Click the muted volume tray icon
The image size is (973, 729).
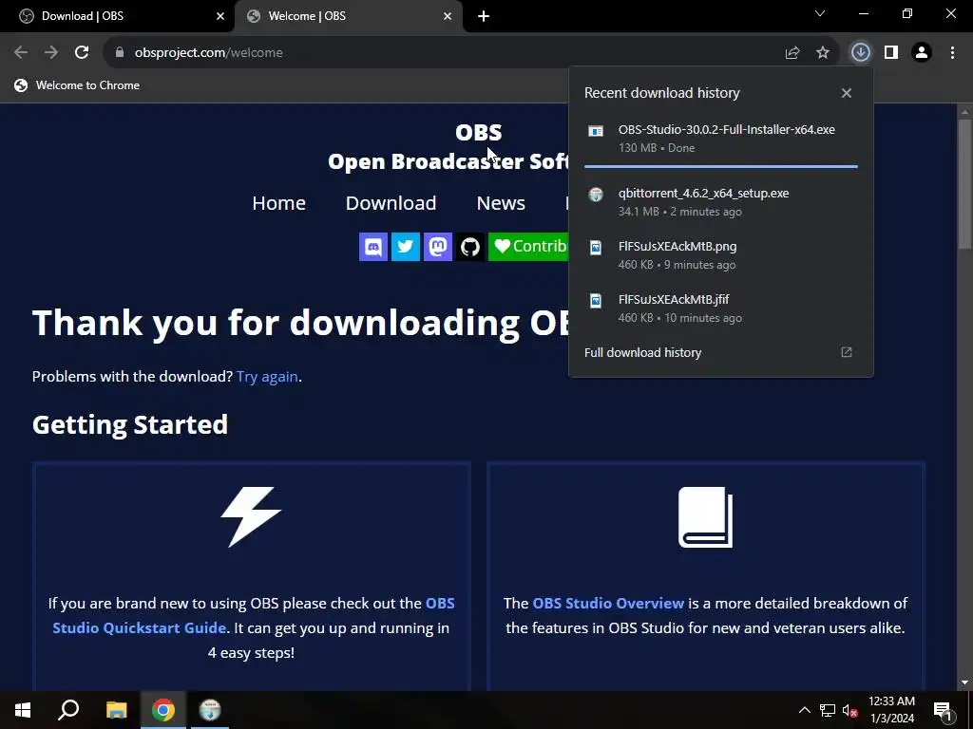[x=850, y=710]
